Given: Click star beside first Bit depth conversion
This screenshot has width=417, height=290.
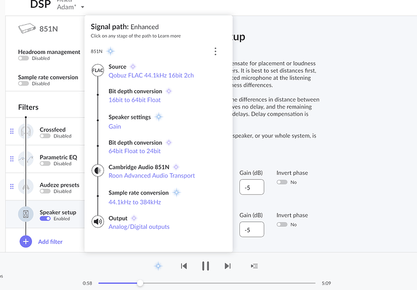Looking at the screenshot, I should [x=169, y=91].
